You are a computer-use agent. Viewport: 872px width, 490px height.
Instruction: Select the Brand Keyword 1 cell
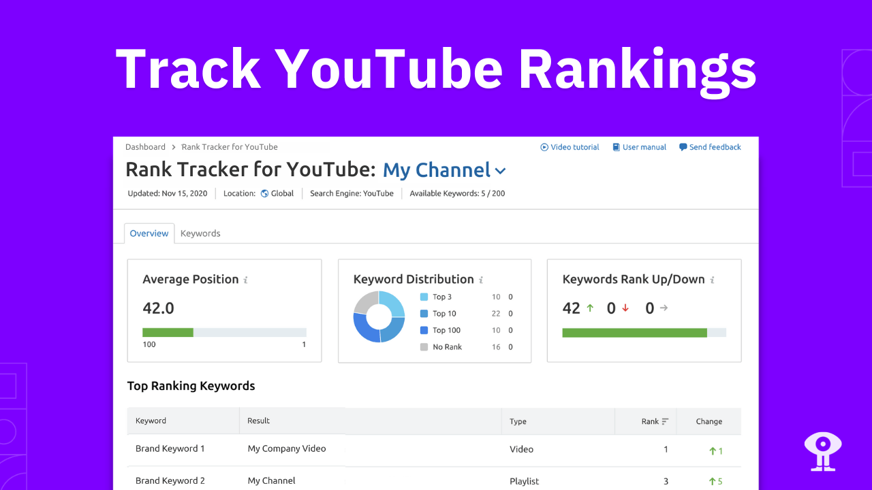[x=170, y=448]
